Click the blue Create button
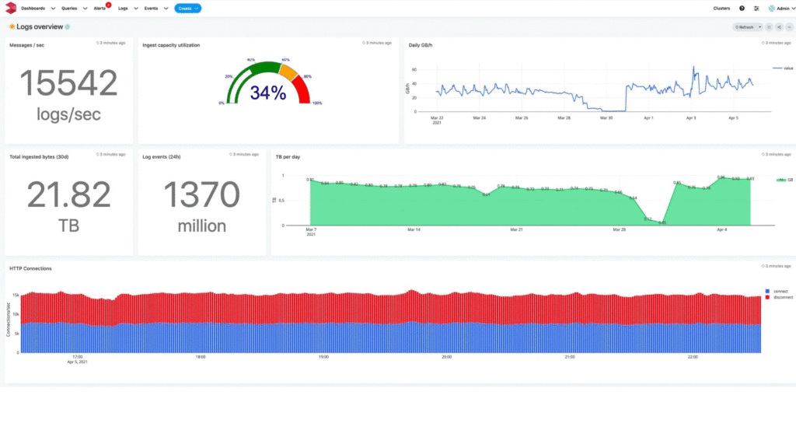 click(187, 9)
